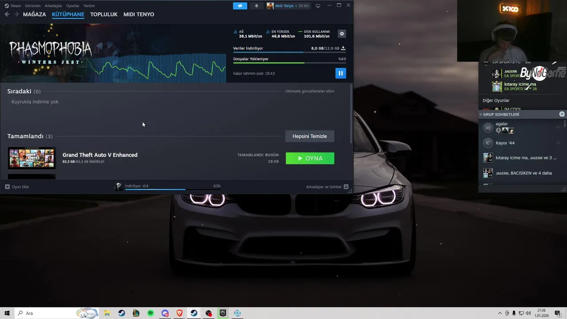Click the bottom download progress bar
This screenshot has width=567, height=319.
[173, 189]
